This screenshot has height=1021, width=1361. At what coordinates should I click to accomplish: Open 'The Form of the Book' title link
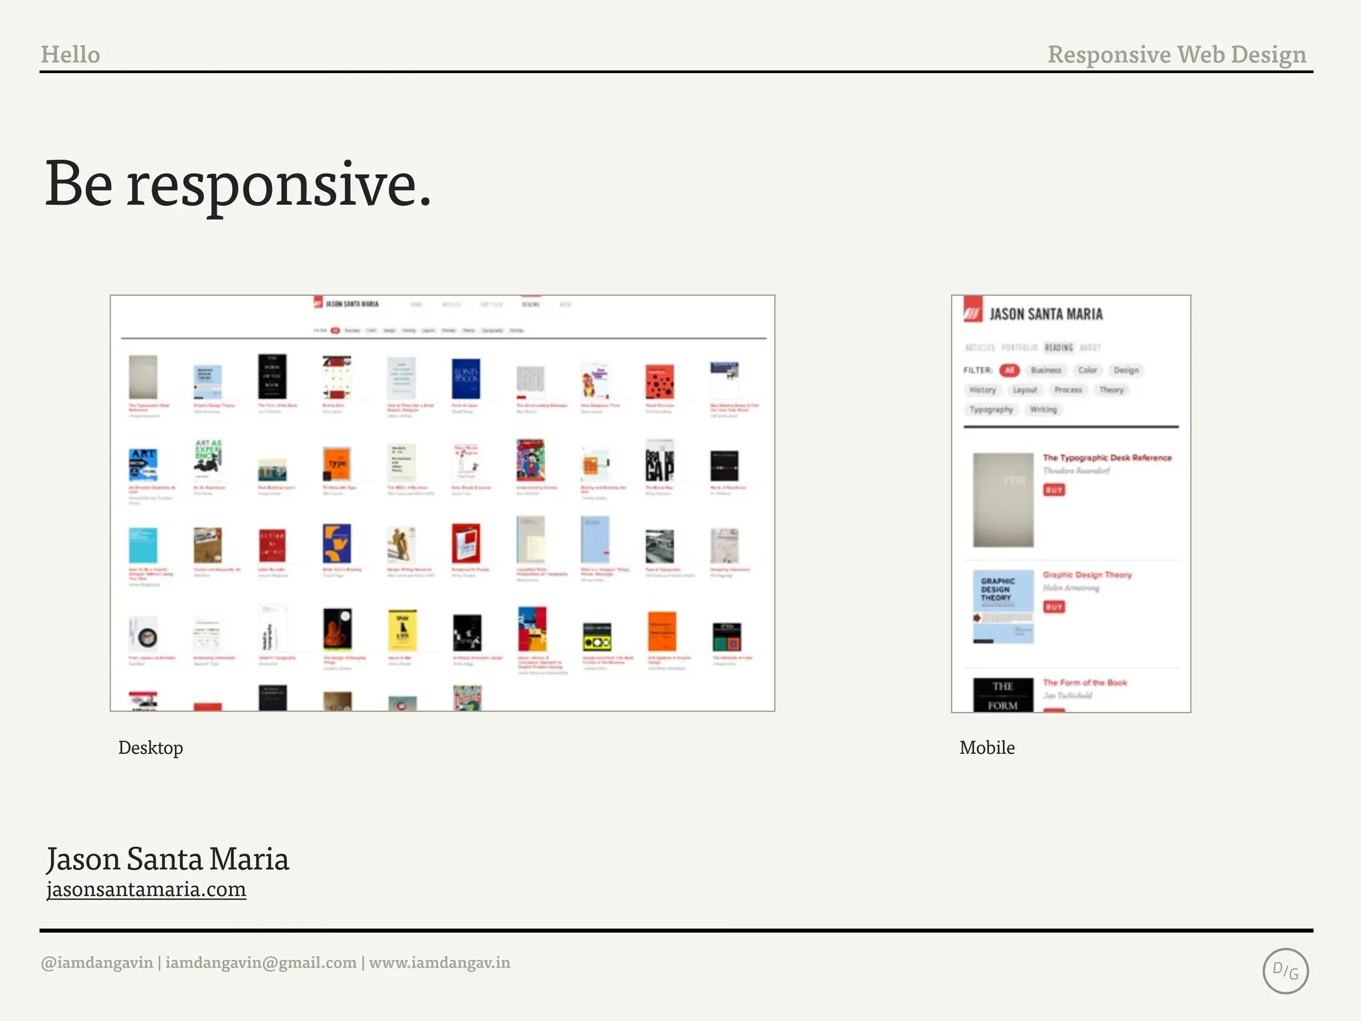(1085, 683)
